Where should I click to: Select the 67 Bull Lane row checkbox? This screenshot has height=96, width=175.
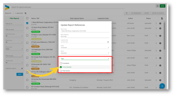pyautogui.click(x=27, y=43)
